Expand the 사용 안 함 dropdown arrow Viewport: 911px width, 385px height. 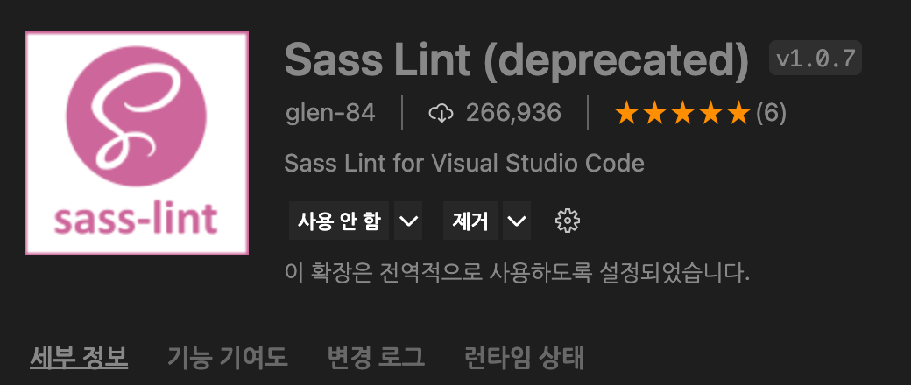pos(408,220)
